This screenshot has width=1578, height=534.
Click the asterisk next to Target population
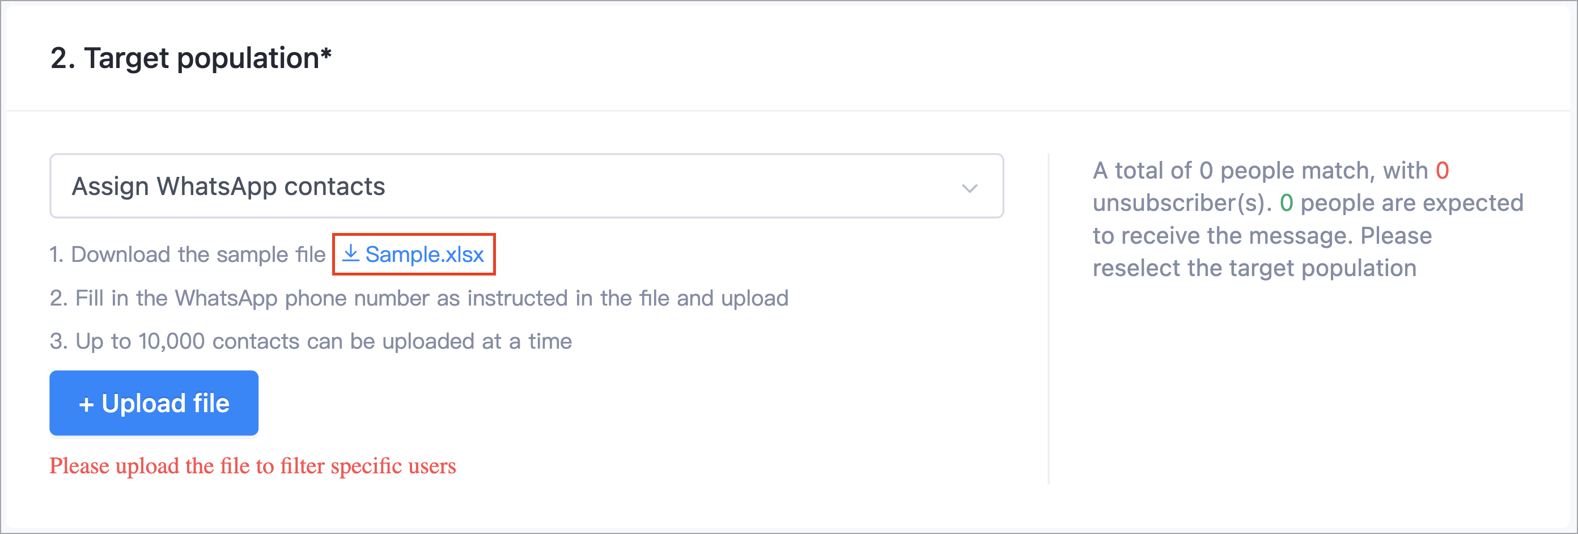326,54
